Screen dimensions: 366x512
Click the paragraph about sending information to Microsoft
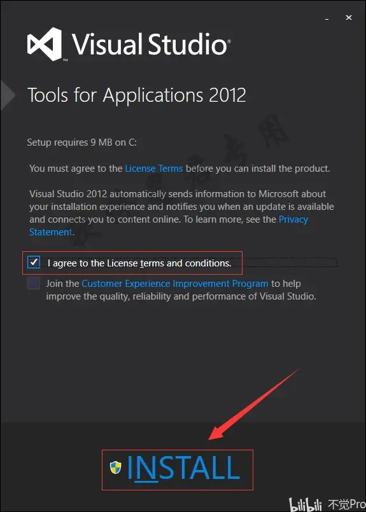click(x=181, y=213)
